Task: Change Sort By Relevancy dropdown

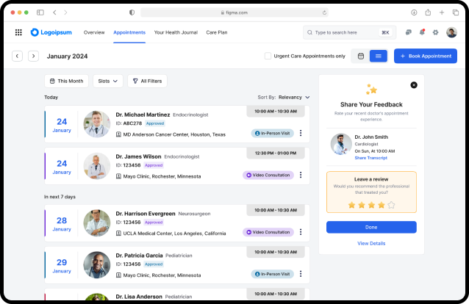Action: coord(294,97)
